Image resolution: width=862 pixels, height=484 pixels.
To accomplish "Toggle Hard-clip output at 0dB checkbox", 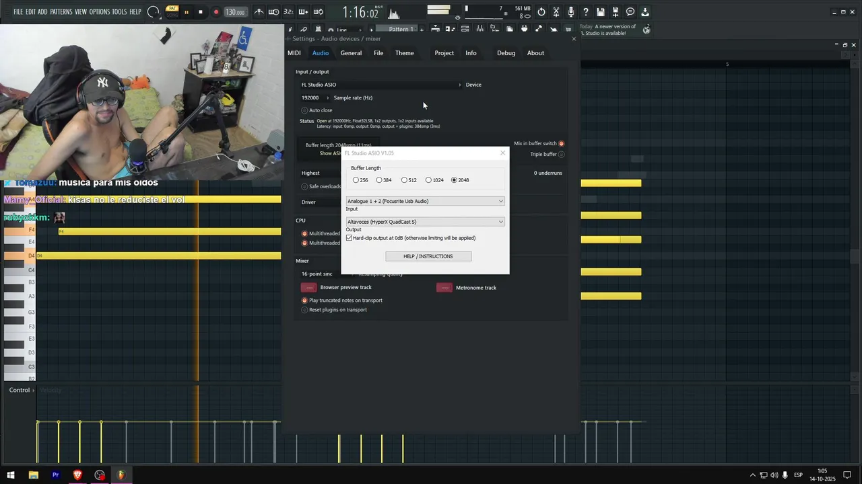I will pos(349,238).
